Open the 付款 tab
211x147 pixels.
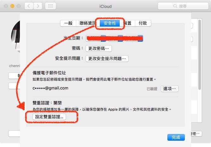(143, 23)
